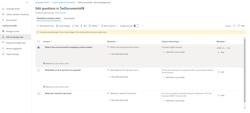This screenshot has width=250, height=113.
Task: Open the Show columns dropdown arrow
Action: coord(117,26)
